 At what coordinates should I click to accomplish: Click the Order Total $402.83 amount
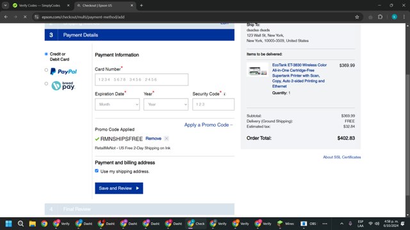(346, 138)
